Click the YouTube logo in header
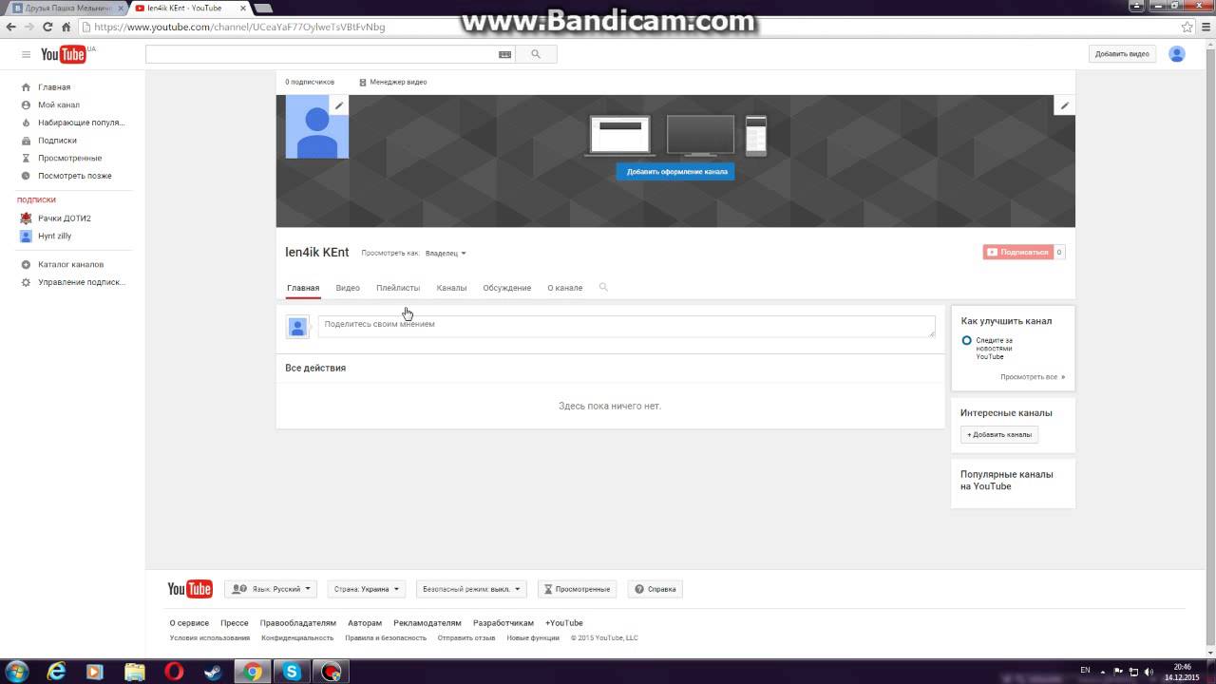The width and height of the screenshot is (1216, 684). tap(64, 54)
